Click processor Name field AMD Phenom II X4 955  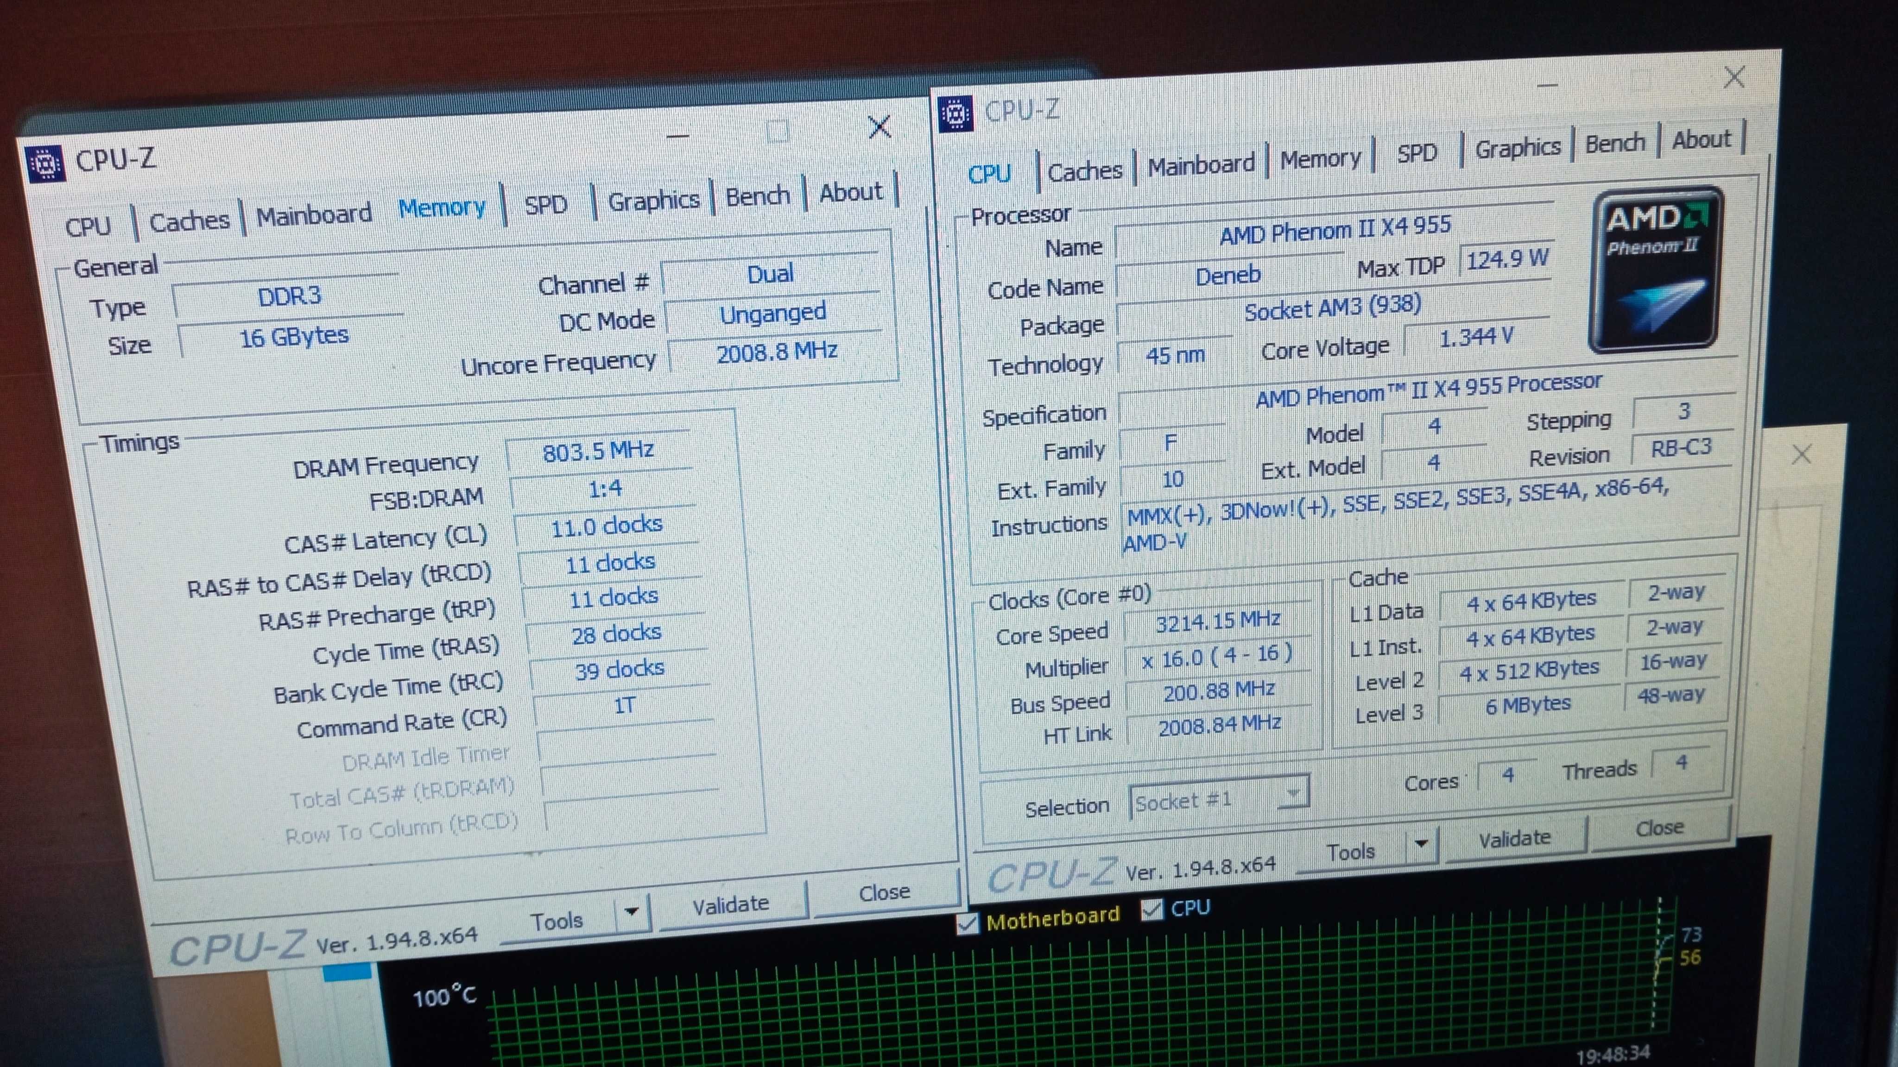(1335, 231)
